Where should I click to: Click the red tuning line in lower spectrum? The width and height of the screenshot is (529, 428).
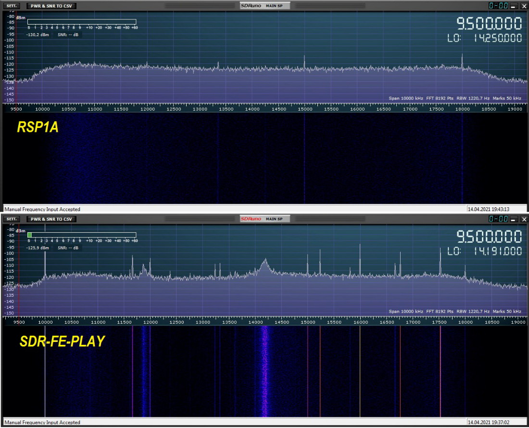pos(19,270)
